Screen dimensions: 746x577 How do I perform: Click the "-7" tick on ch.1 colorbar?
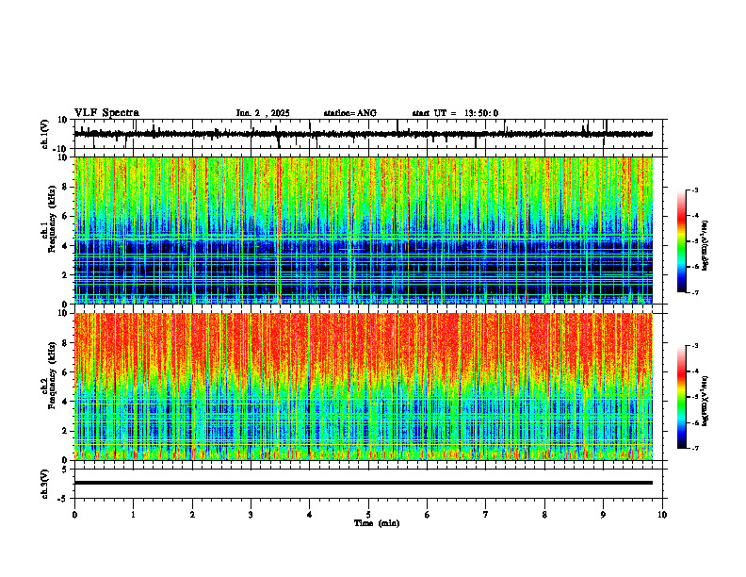[695, 292]
